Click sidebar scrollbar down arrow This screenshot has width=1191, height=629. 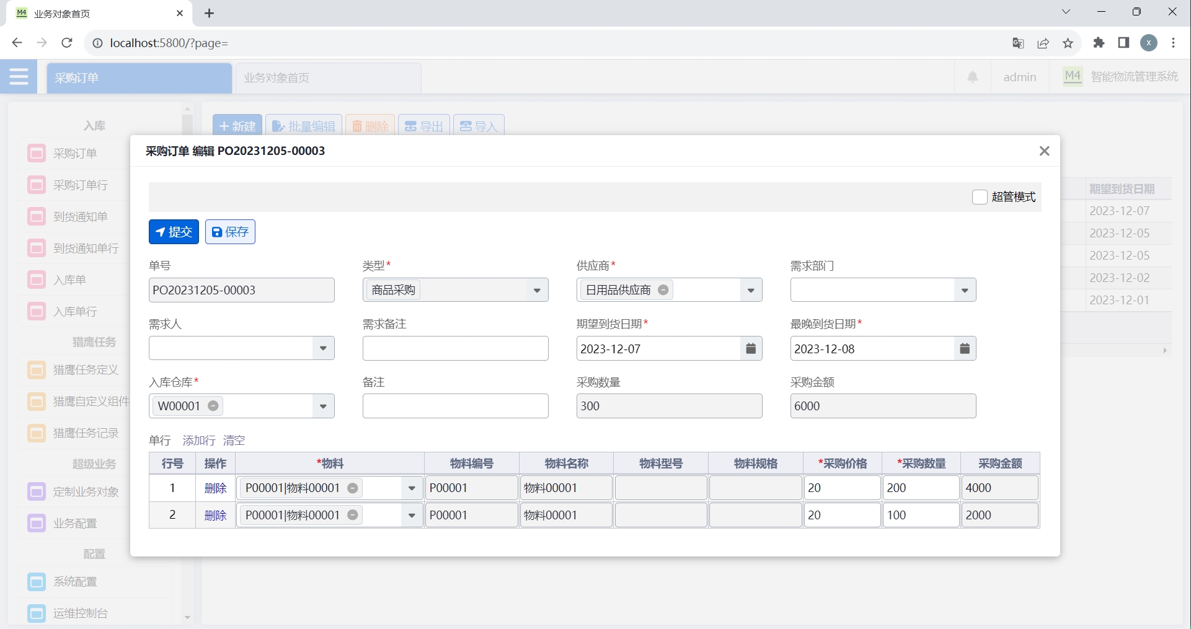click(187, 618)
